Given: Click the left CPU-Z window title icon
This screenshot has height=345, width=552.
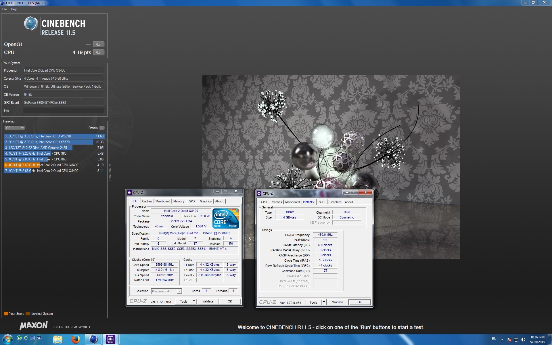Looking at the screenshot, I should coord(129,193).
